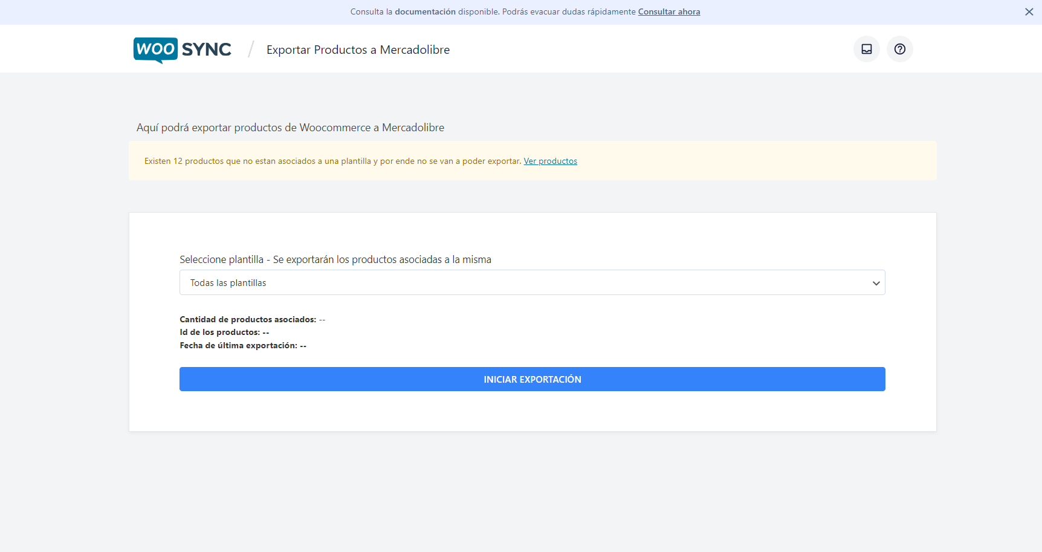
Task: Open the documentation book icon
Action: coord(866,49)
